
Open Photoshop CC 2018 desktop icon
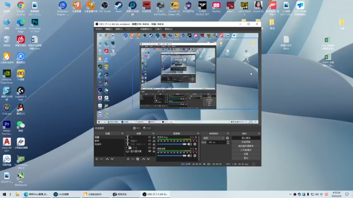[x=35, y=26]
